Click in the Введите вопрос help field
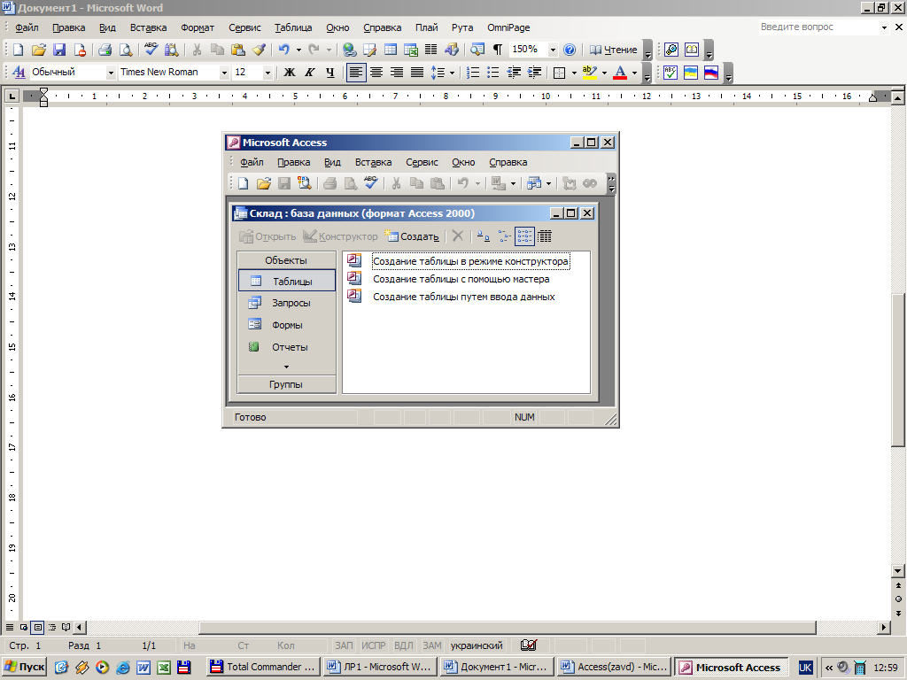Screen dimensions: 907x680 click(818, 27)
